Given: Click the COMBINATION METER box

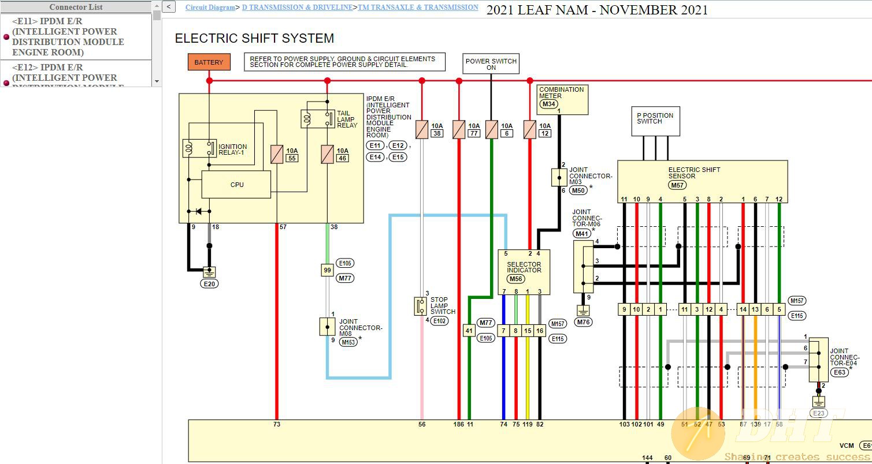Looking at the screenshot, I should 563,100.
